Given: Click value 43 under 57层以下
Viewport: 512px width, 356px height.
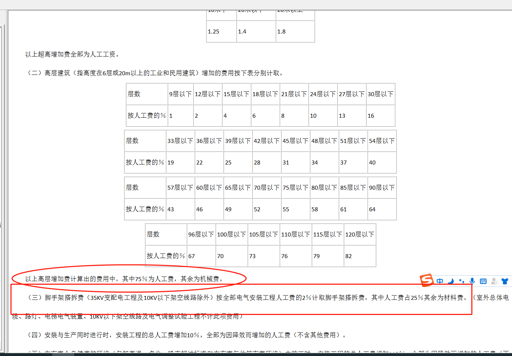Looking at the screenshot, I should (x=180, y=209).
